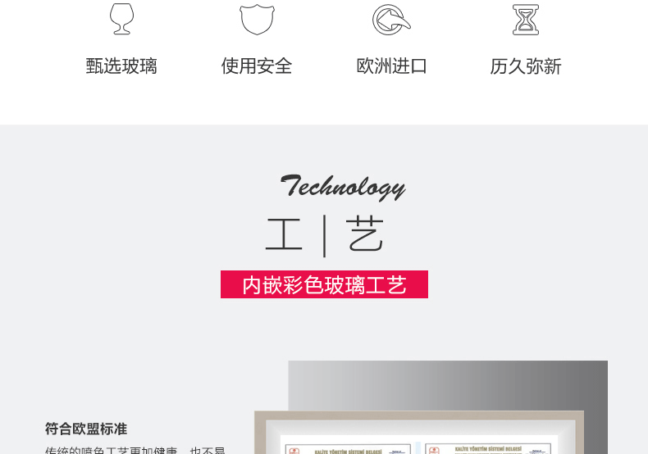Click the goblet glass icon
648x454 pixels.
(x=121, y=19)
